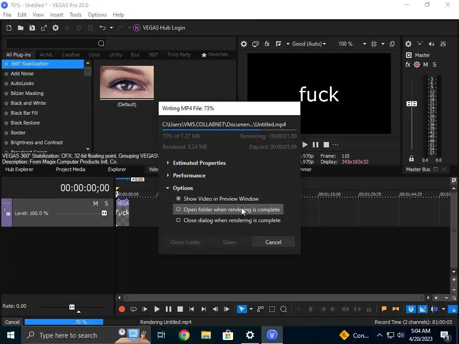Screen dimensions: 459x344
Task: Check Show Video in Preview Window
Action: (x=178, y=198)
